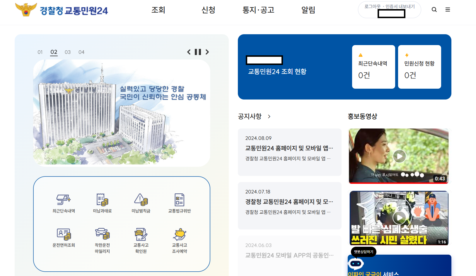Open the chatbot robot icon
476x276 pixels.
[x=356, y=264]
